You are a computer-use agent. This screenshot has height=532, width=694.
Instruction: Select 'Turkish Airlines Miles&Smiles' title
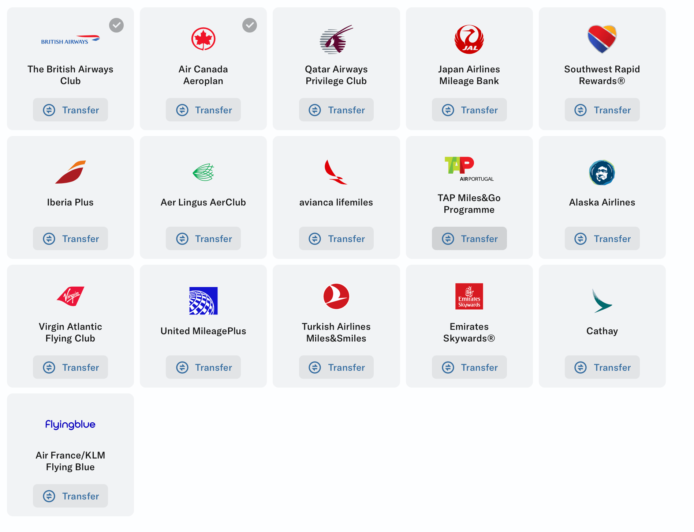tap(336, 332)
